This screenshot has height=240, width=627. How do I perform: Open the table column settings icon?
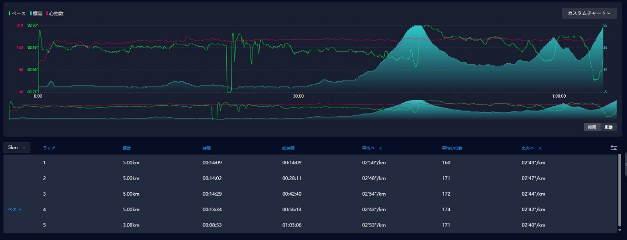[x=614, y=148]
